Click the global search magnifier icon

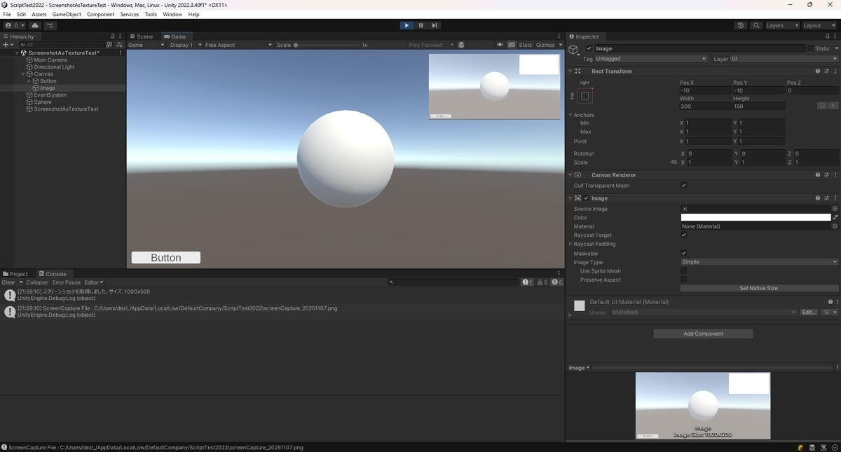coord(756,25)
